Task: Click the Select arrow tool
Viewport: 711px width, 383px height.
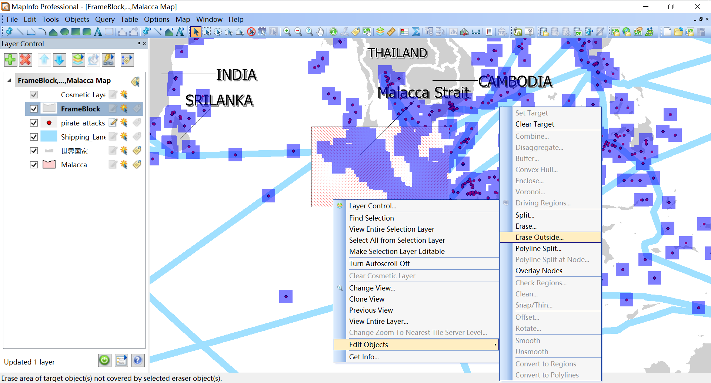Action: (196, 32)
